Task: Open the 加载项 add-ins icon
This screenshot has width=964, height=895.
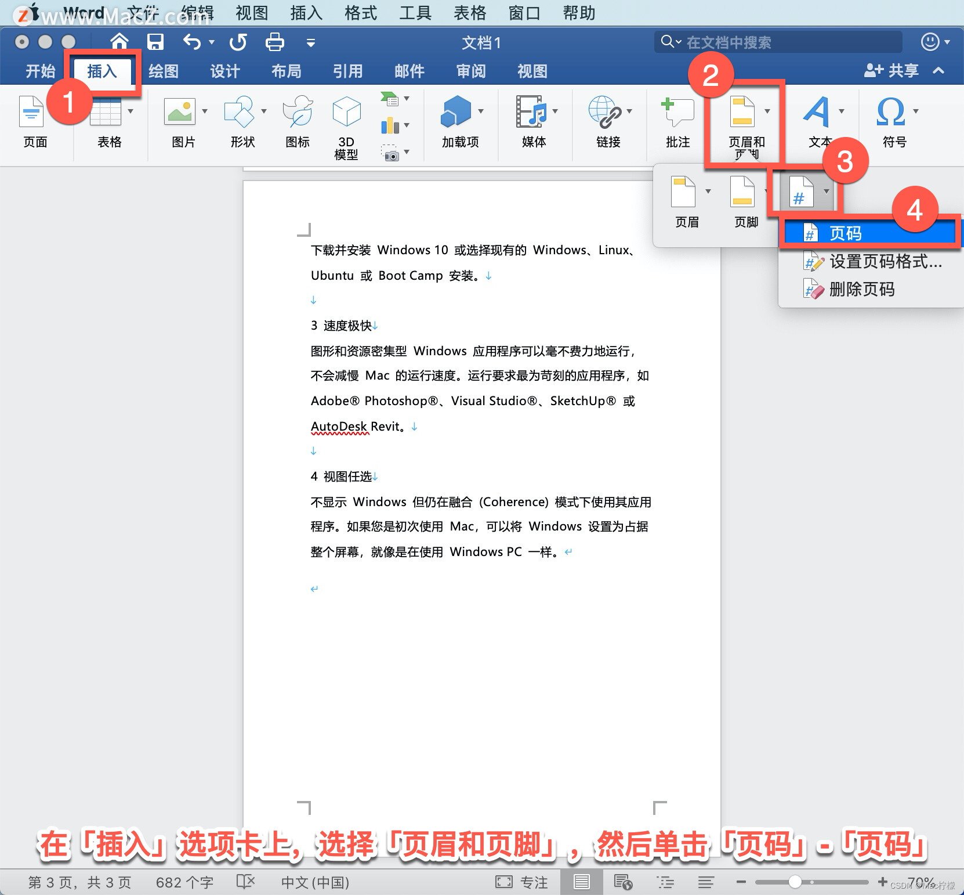Action: 456,111
